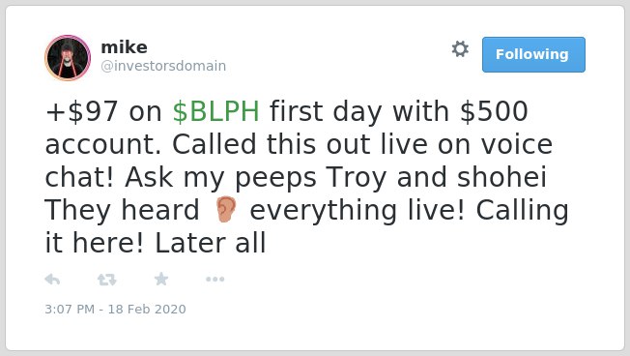Screen dimensions: 630x356
Task: Click the "everything live!" phrase
Action: [358, 210]
